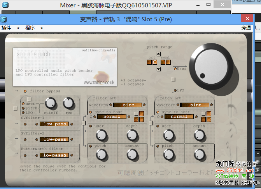Select the user cutoff source LED
The height and width of the screenshot is (189, 261).
[x=23, y=104]
